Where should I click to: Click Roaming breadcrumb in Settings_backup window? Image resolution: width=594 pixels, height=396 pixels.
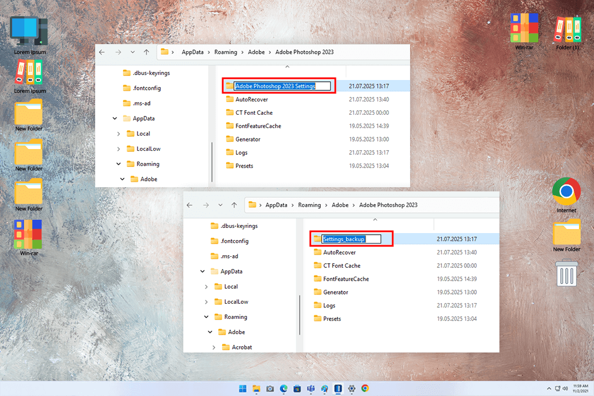[x=309, y=205]
